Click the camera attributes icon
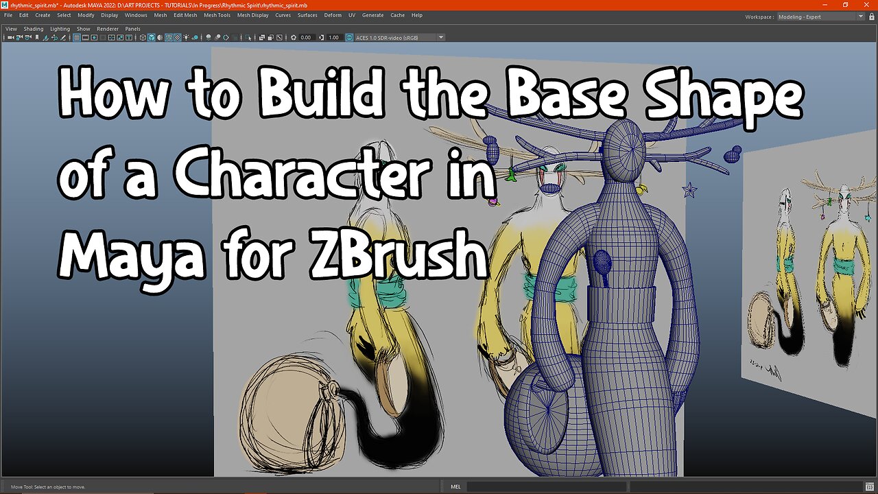Image resolution: width=878 pixels, height=494 pixels. (28, 38)
